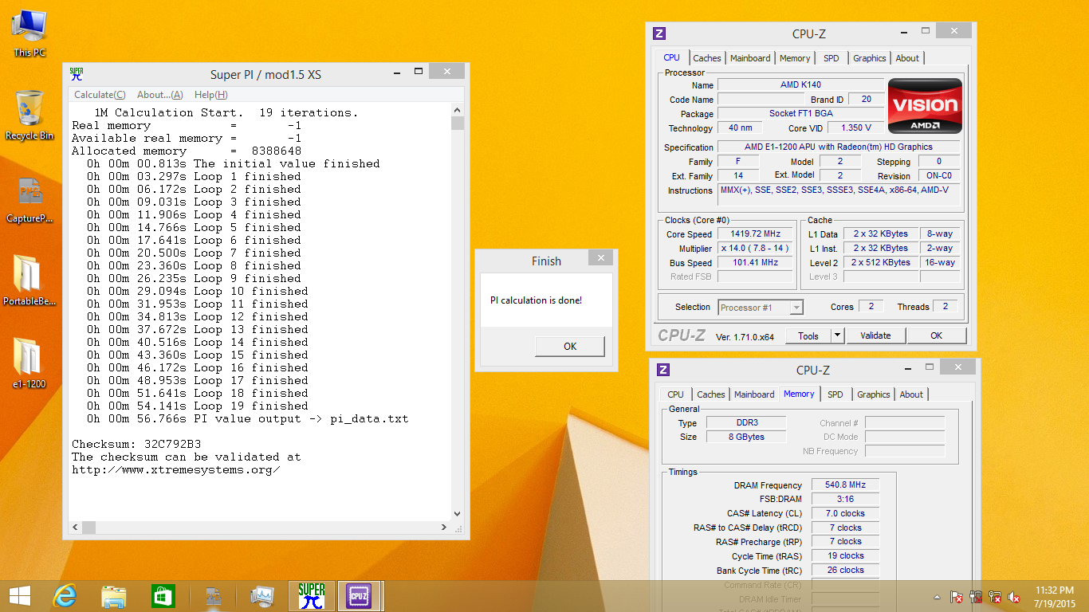The image size is (1089, 612).
Task: Switch to SPD tab in the bottom CPU-Z window
Action: (835, 394)
